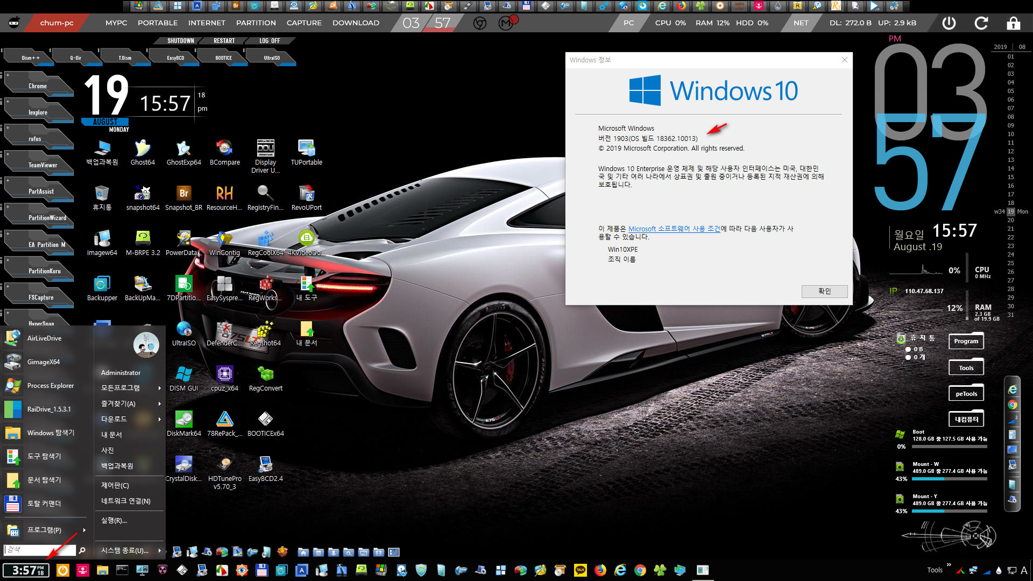Click the Chrome icon in taskbar
Image resolution: width=1033 pixels, height=581 pixels.
(x=640, y=570)
